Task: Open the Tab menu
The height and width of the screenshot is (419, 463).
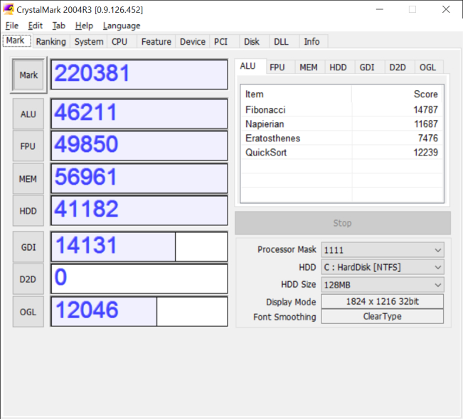Action: [58, 26]
